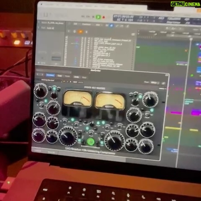The width and height of the screenshot is (201, 201).
Task: Click the Add Track plus button
Action: [x=69, y=31]
